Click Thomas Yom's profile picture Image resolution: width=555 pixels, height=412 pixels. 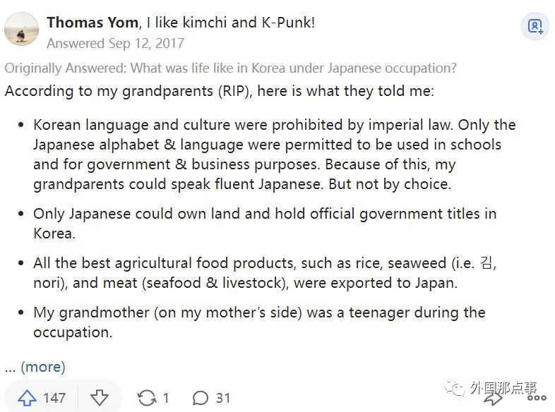22,29
